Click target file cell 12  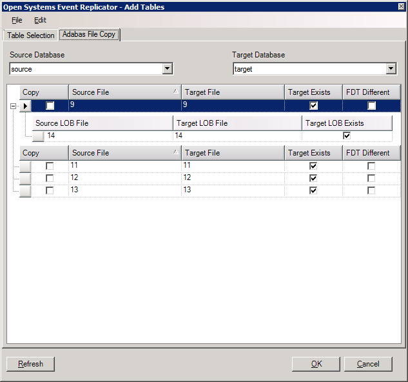pos(233,179)
